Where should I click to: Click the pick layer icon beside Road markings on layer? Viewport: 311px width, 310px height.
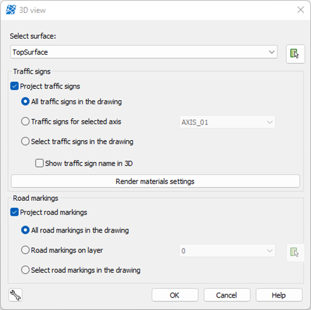pyautogui.click(x=295, y=253)
